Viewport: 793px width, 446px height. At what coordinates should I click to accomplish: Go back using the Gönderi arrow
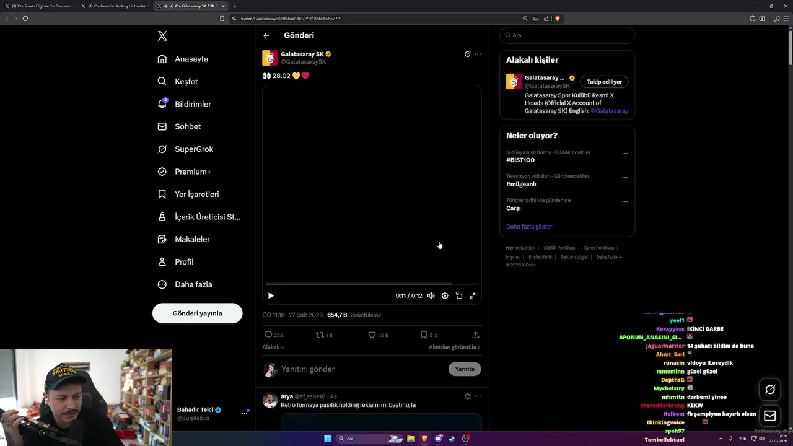(x=266, y=35)
